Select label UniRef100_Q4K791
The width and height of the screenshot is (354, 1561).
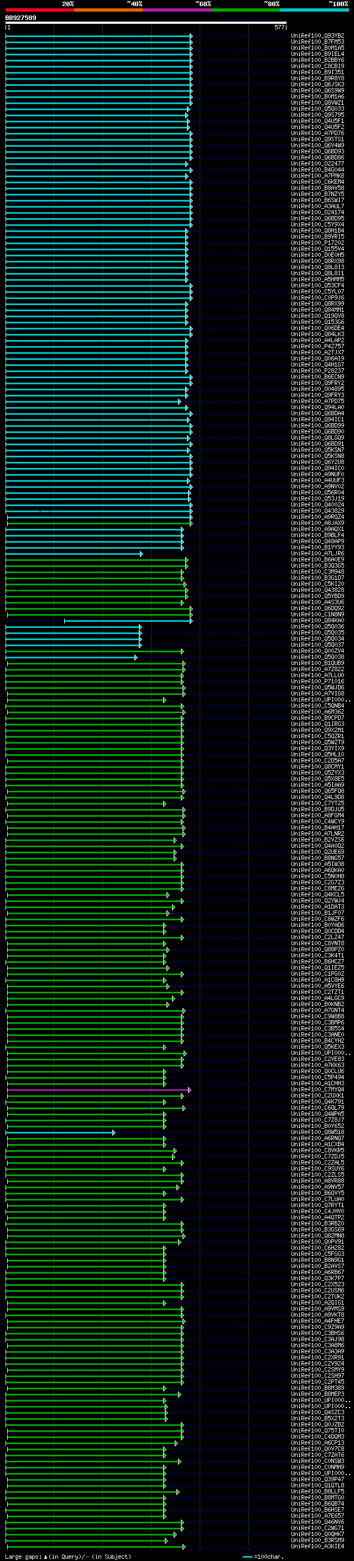[x=317, y=1101]
